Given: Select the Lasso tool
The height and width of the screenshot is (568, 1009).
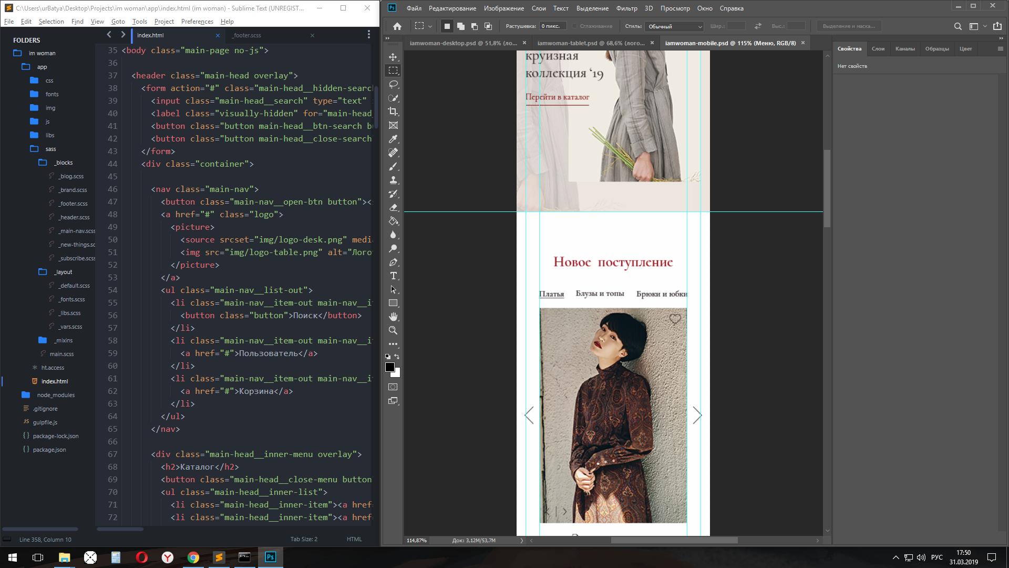Looking at the screenshot, I should (x=393, y=84).
